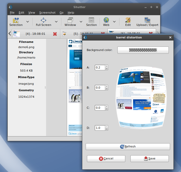Open the File menu
Image resolution: width=181 pixels, height=172 pixels.
12,13
